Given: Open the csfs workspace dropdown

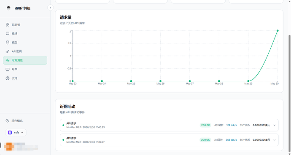Looking at the screenshot, I should [16, 133].
